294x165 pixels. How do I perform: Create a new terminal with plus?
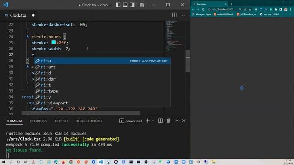click(148, 121)
